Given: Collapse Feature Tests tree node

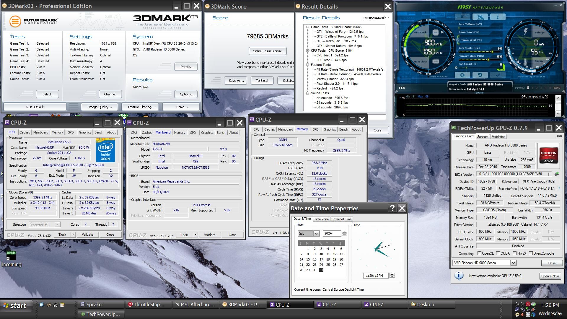Looking at the screenshot, I should [x=307, y=65].
